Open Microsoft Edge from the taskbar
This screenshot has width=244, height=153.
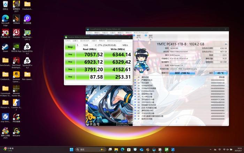click(122, 150)
